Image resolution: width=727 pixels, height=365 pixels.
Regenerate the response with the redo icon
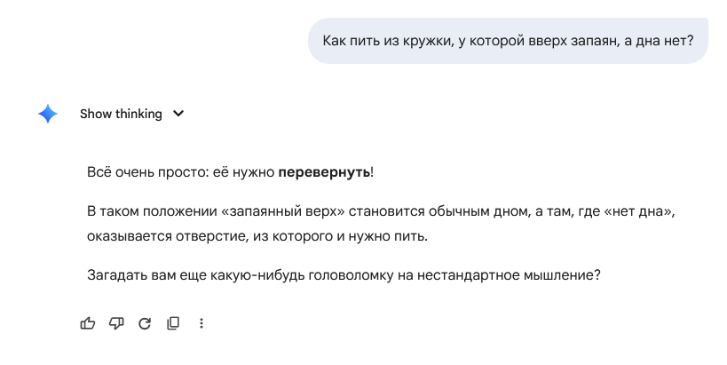[145, 323]
